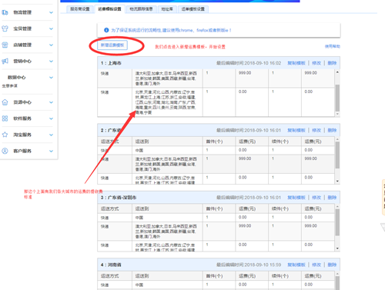Click the 中国 cell in 广东省 table
This screenshot has height=290, width=385.
139,150
